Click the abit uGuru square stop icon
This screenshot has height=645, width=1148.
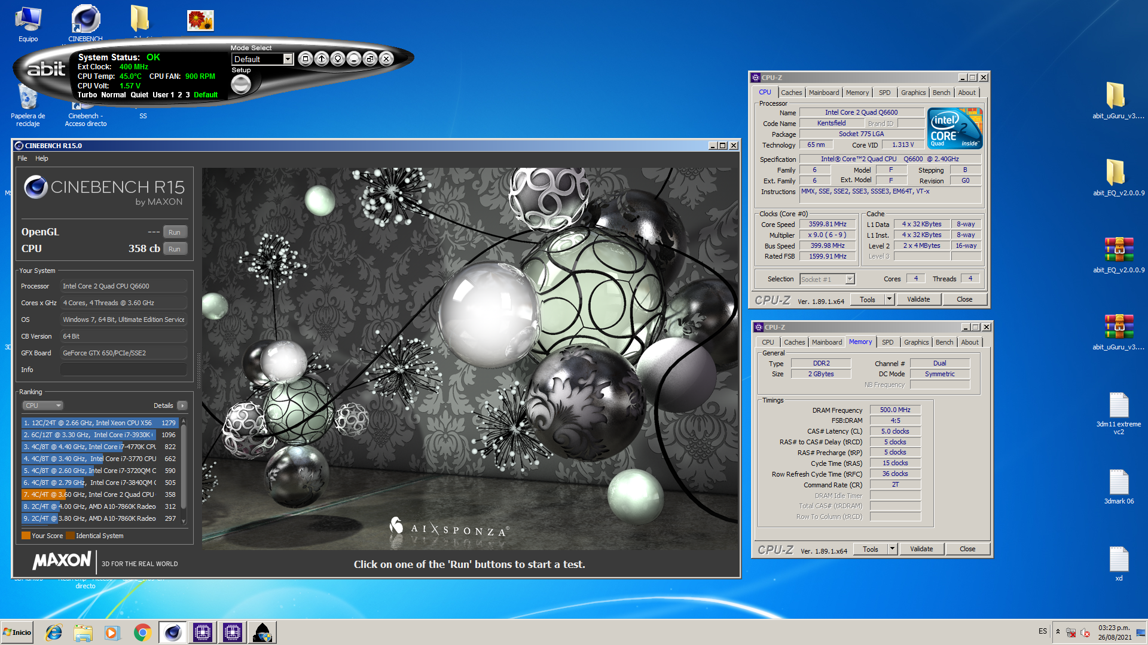click(x=306, y=59)
